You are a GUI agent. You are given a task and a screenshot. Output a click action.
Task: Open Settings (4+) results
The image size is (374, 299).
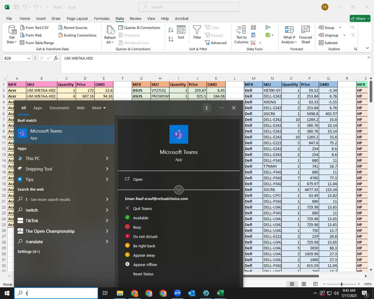click(x=29, y=251)
